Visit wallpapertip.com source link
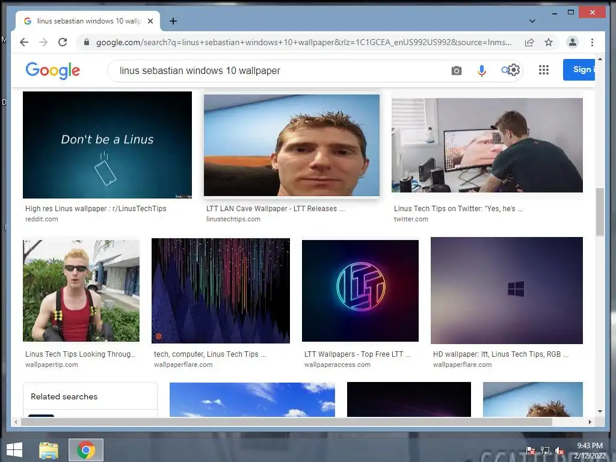Screen dimensions: 616x462 click(52, 365)
